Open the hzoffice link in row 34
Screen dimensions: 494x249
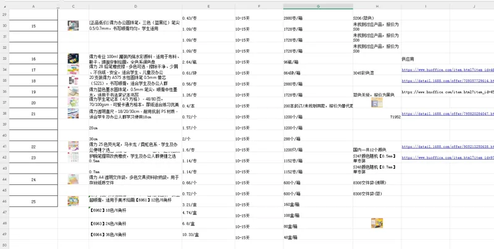[448, 70]
